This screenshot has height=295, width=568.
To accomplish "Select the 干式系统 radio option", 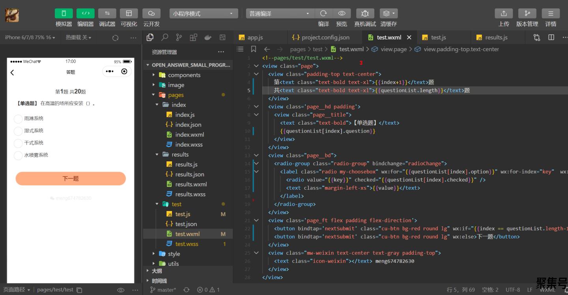I will (x=18, y=143).
